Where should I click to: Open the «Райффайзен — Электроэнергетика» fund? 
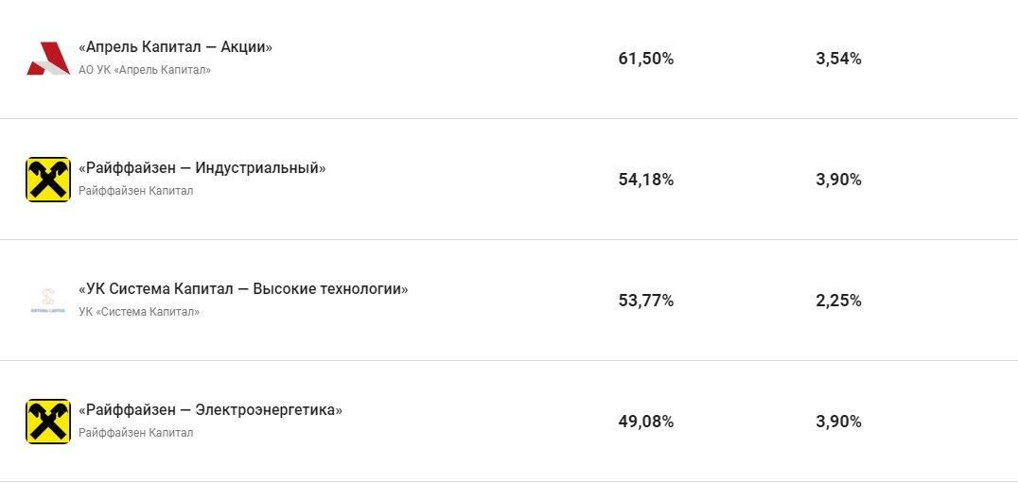[x=210, y=410]
